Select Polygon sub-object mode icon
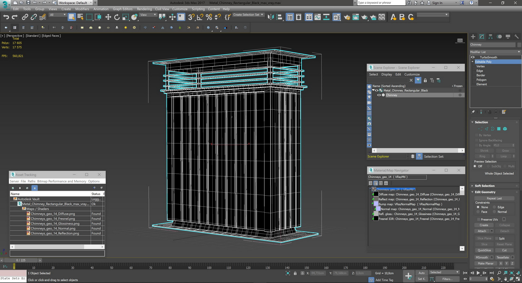 pos(499,129)
